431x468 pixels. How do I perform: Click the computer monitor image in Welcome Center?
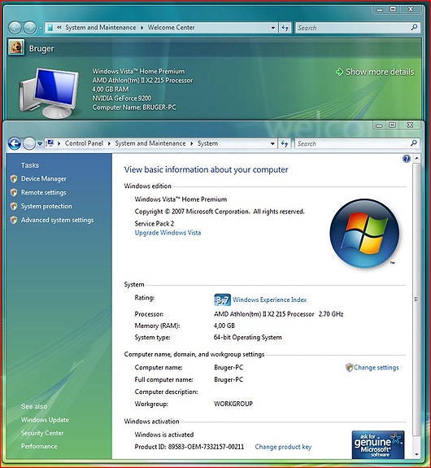click(50, 93)
